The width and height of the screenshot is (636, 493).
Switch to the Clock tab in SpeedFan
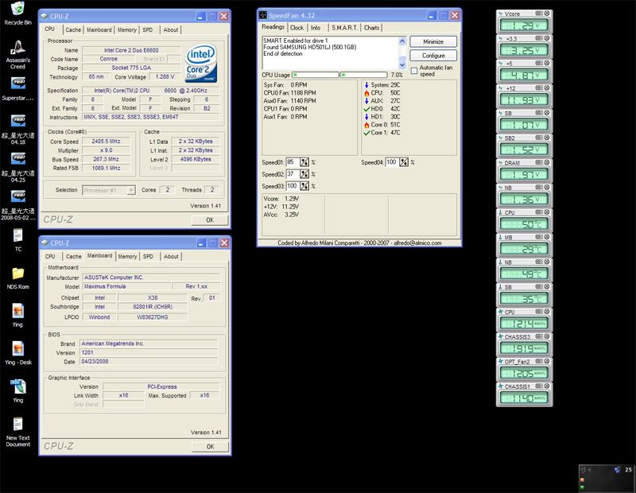(x=297, y=27)
